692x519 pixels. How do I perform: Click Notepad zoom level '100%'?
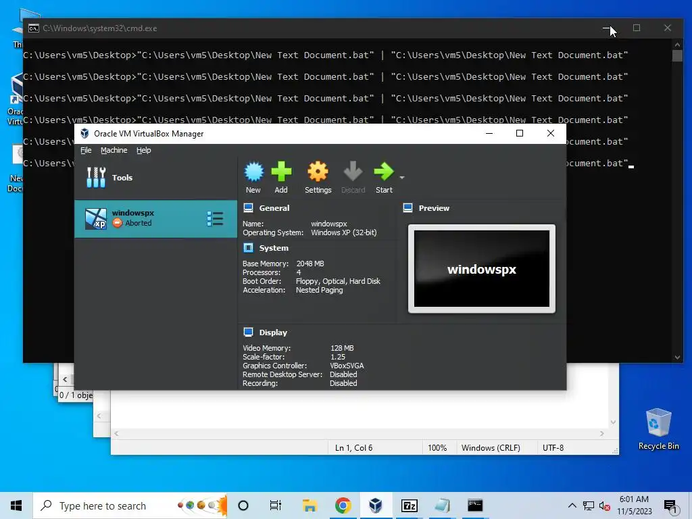click(437, 448)
